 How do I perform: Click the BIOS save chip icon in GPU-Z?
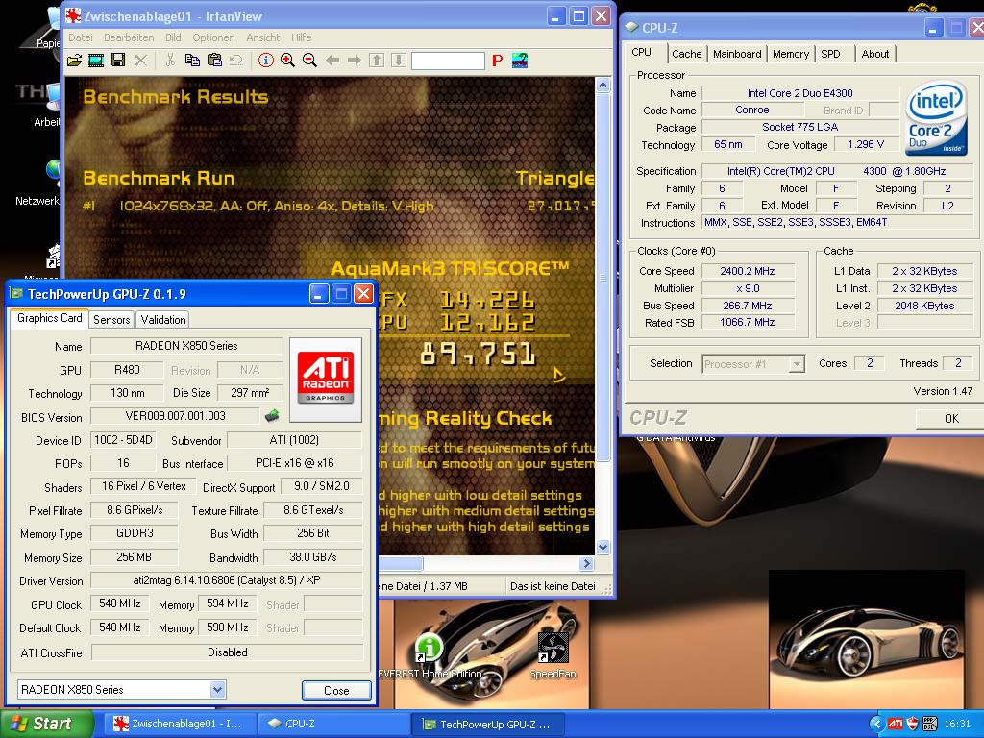[x=272, y=415]
